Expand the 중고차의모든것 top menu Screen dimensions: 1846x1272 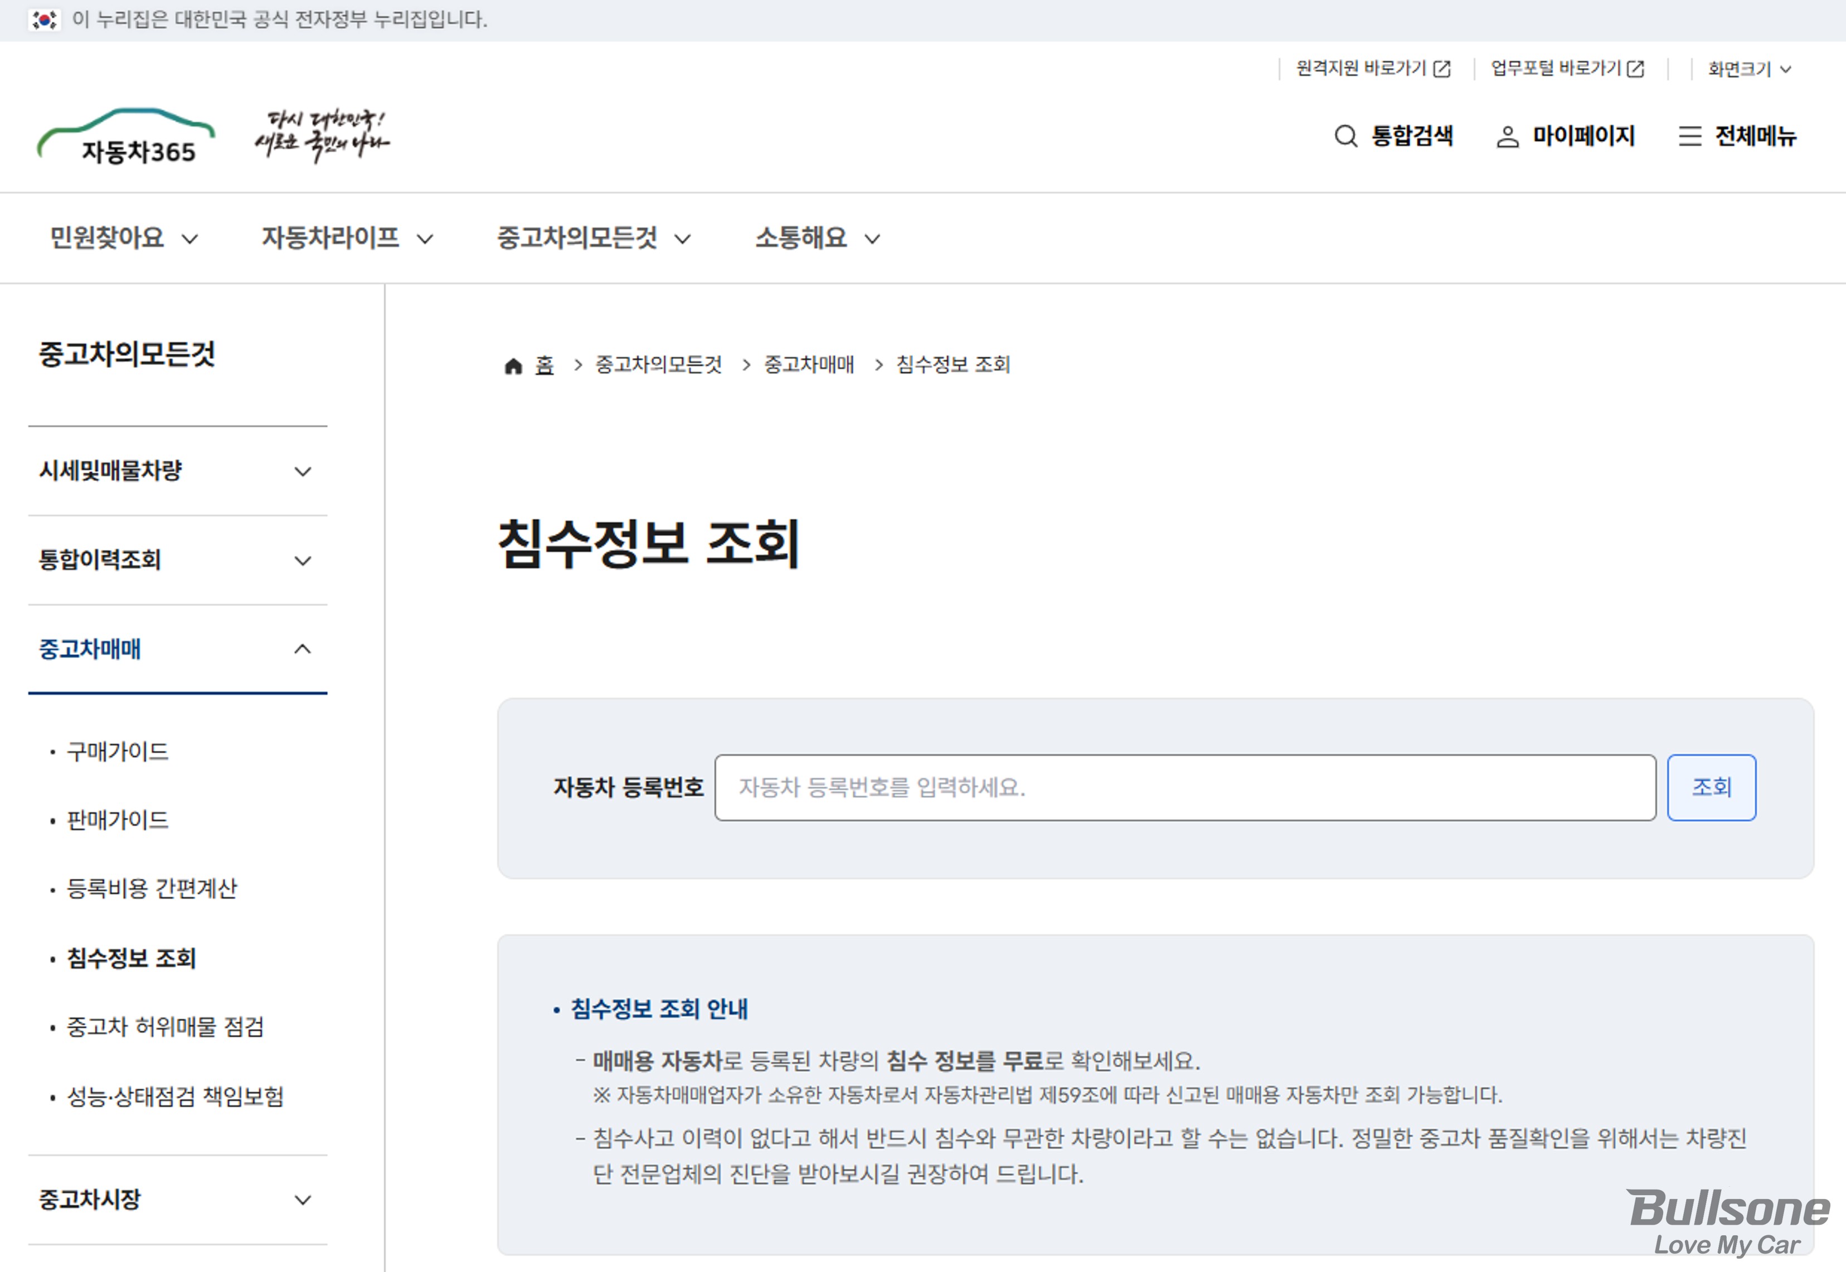593,237
